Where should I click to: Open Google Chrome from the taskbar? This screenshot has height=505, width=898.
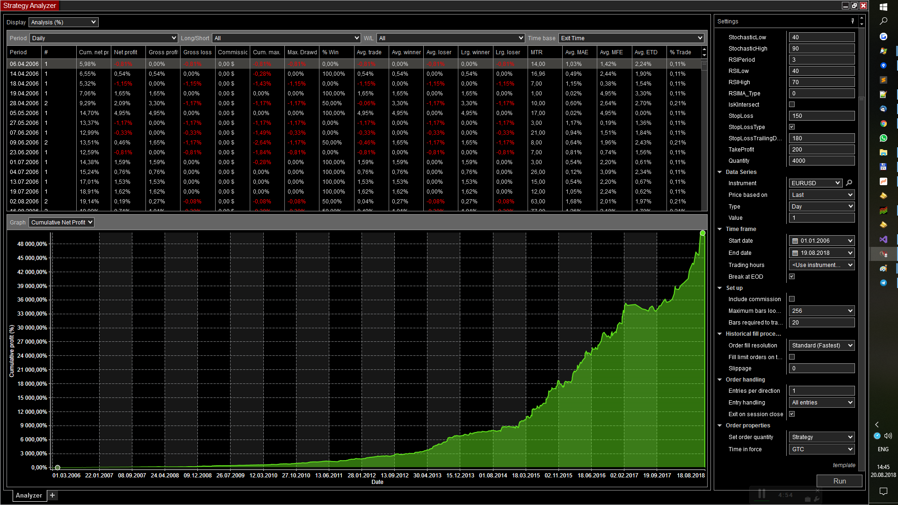pyautogui.click(x=883, y=123)
